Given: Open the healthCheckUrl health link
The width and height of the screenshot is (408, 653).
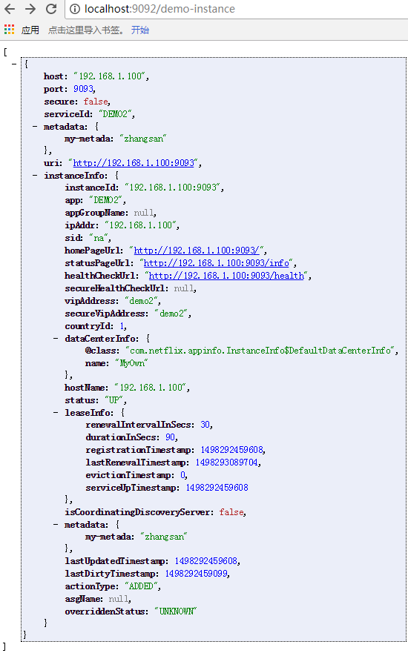Looking at the screenshot, I should pyautogui.click(x=226, y=276).
